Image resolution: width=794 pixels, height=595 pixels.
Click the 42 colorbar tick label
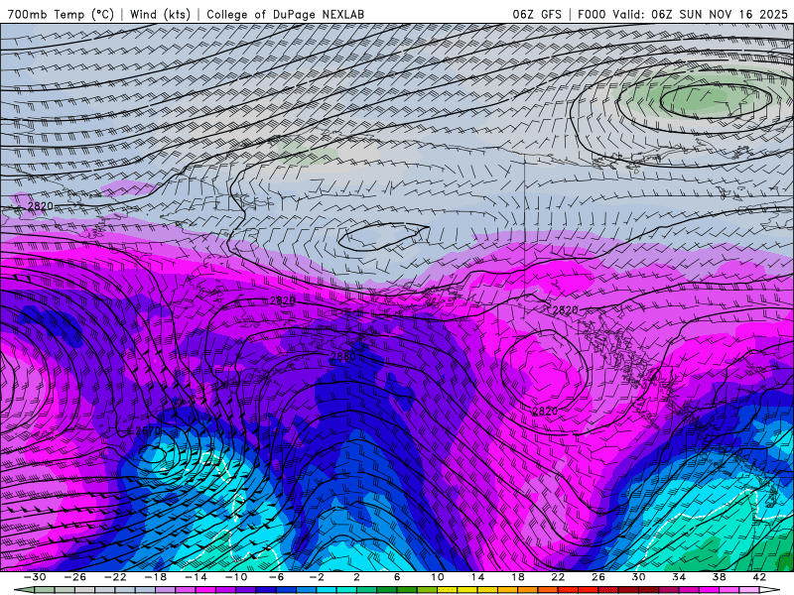(x=759, y=577)
